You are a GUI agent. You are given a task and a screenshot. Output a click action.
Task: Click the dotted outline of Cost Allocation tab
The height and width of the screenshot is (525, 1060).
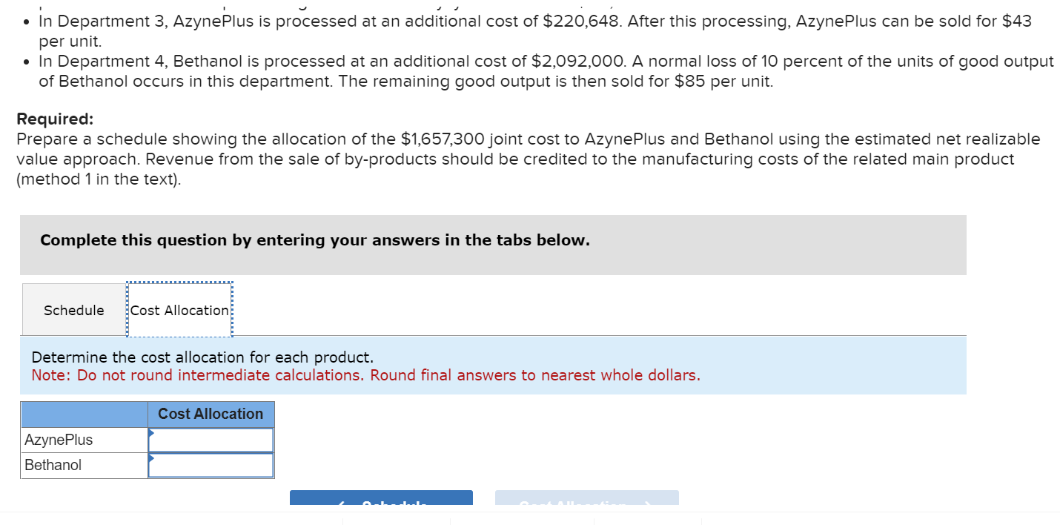point(179,283)
